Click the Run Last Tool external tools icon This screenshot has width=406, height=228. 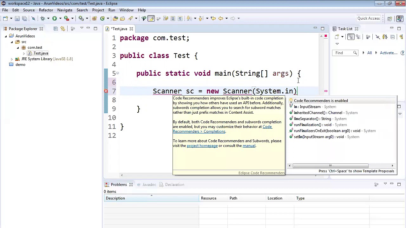tap(66, 18)
